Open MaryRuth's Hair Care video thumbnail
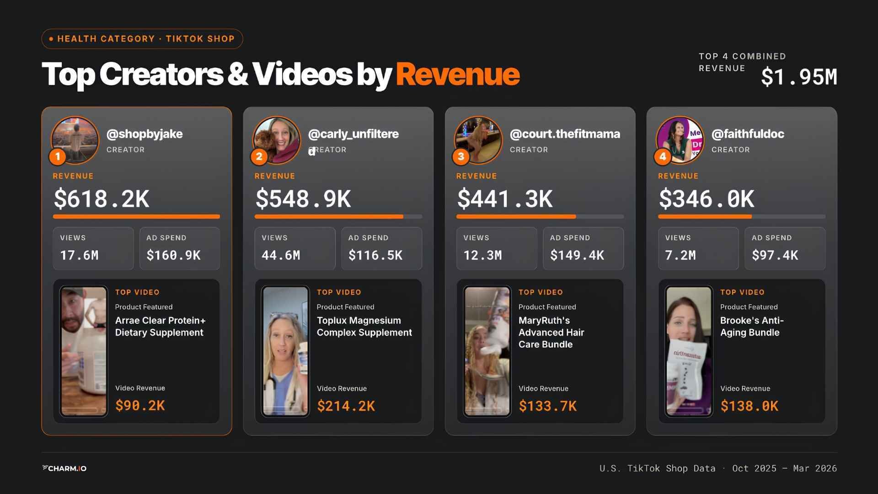The height and width of the screenshot is (494, 878). [x=487, y=351]
